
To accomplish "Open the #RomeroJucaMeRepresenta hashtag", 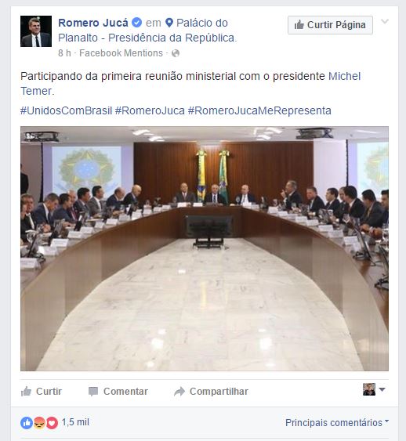I will coord(259,110).
